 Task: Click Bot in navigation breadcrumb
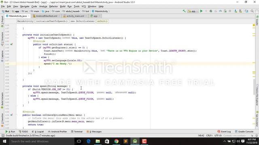pyautogui.click(x=5, y=11)
